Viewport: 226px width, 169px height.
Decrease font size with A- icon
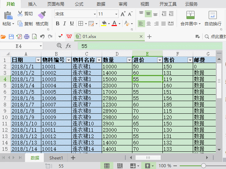coord(130,14)
